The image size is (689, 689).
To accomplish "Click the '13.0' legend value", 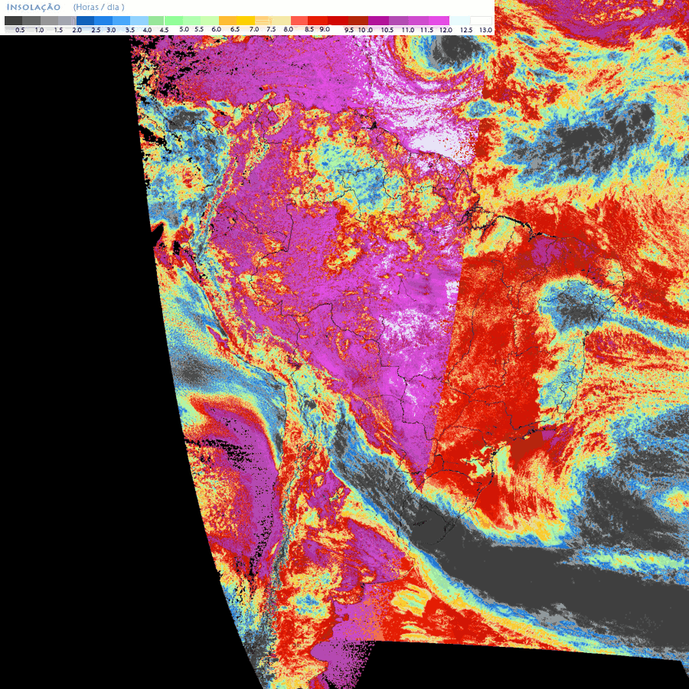I will click(x=485, y=30).
